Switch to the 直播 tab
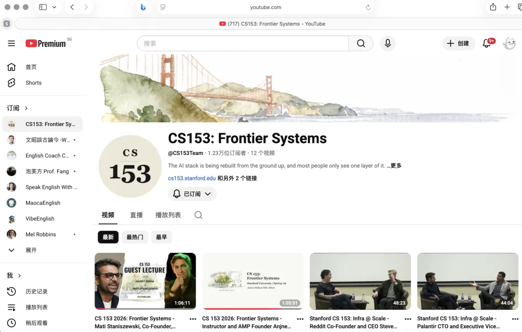522x332 pixels. [x=136, y=215]
